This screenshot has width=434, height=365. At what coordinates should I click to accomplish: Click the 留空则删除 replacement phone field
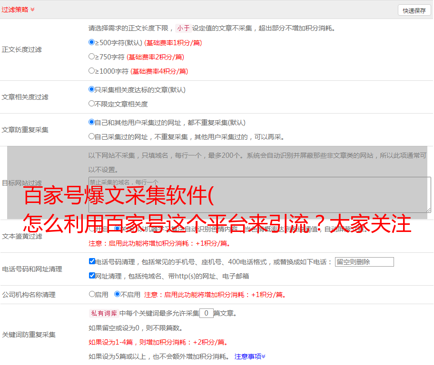pyautogui.click(x=364, y=262)
